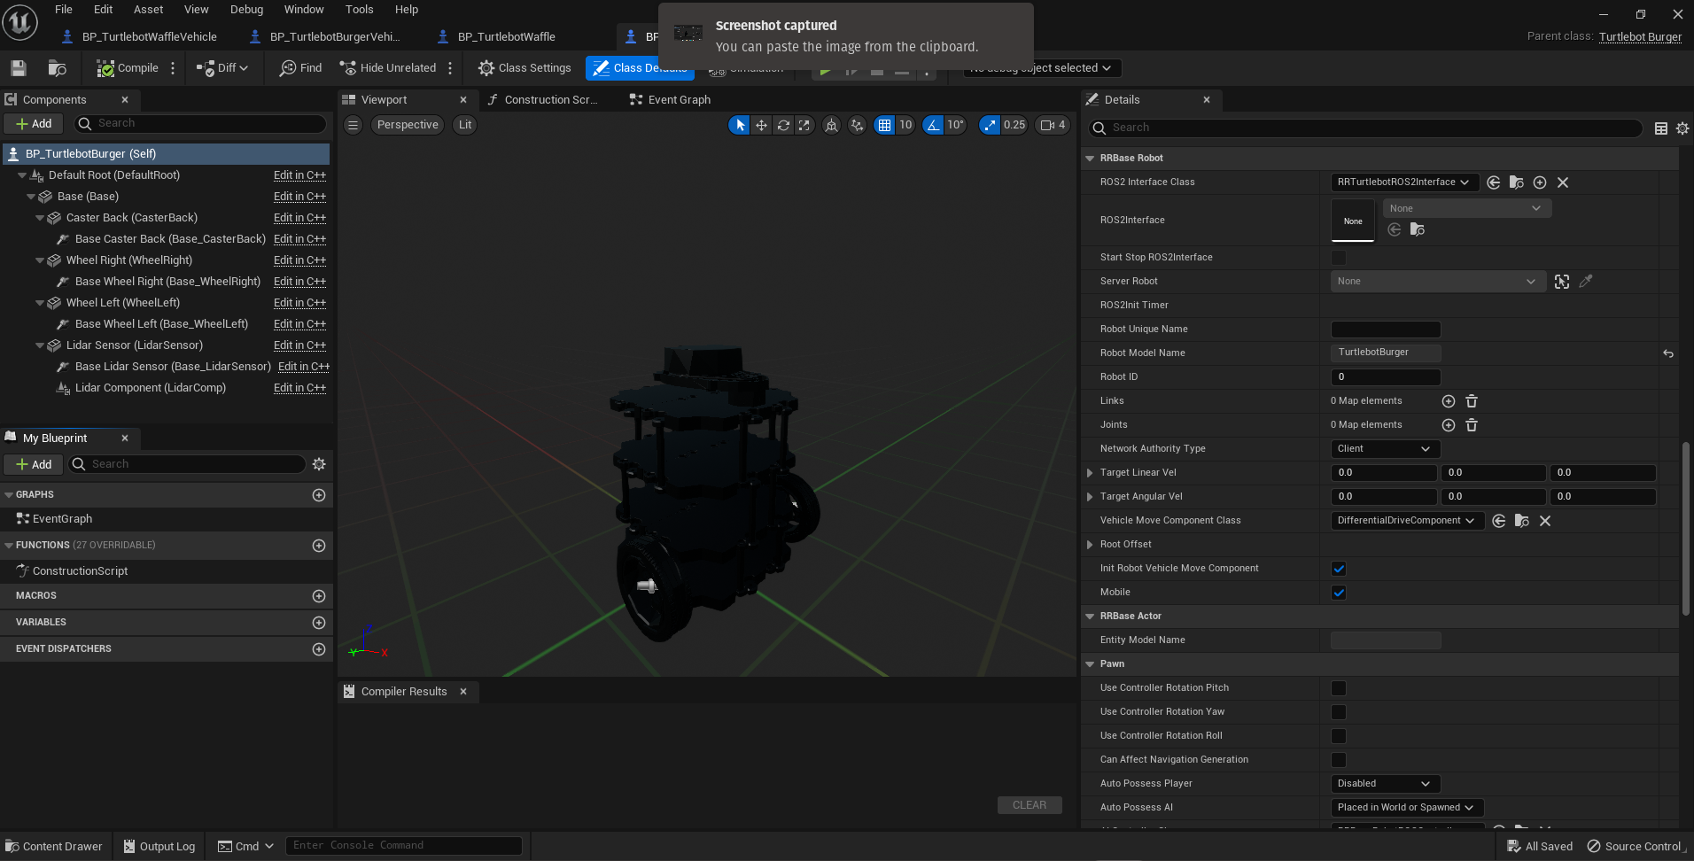This screenshot has height=861, width=1694.
Task: Collapse the Lidar Sensor component node
Action: [40, 345]
